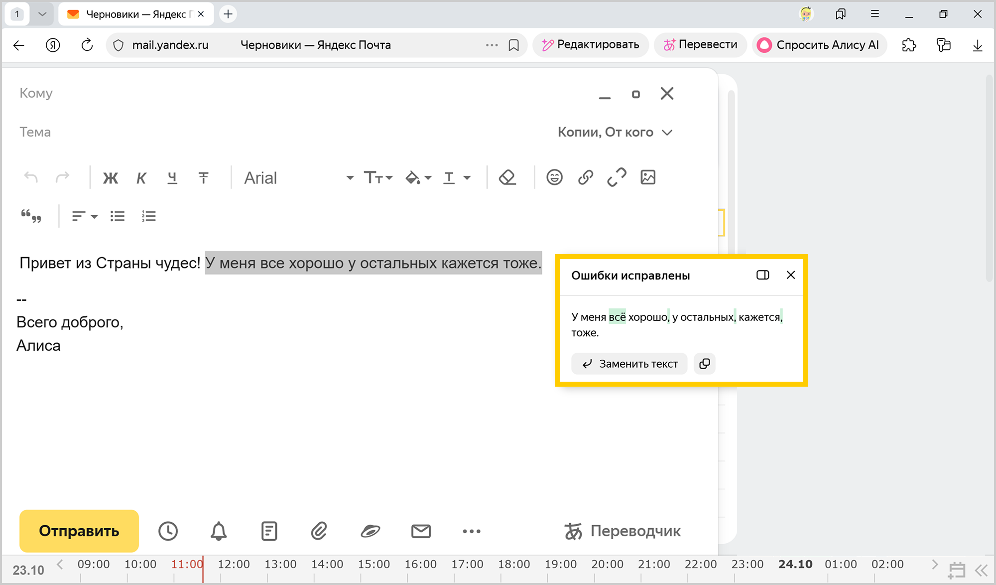
Task: Toggle bold formatting with Ж button
Action: tap(111, 178)
